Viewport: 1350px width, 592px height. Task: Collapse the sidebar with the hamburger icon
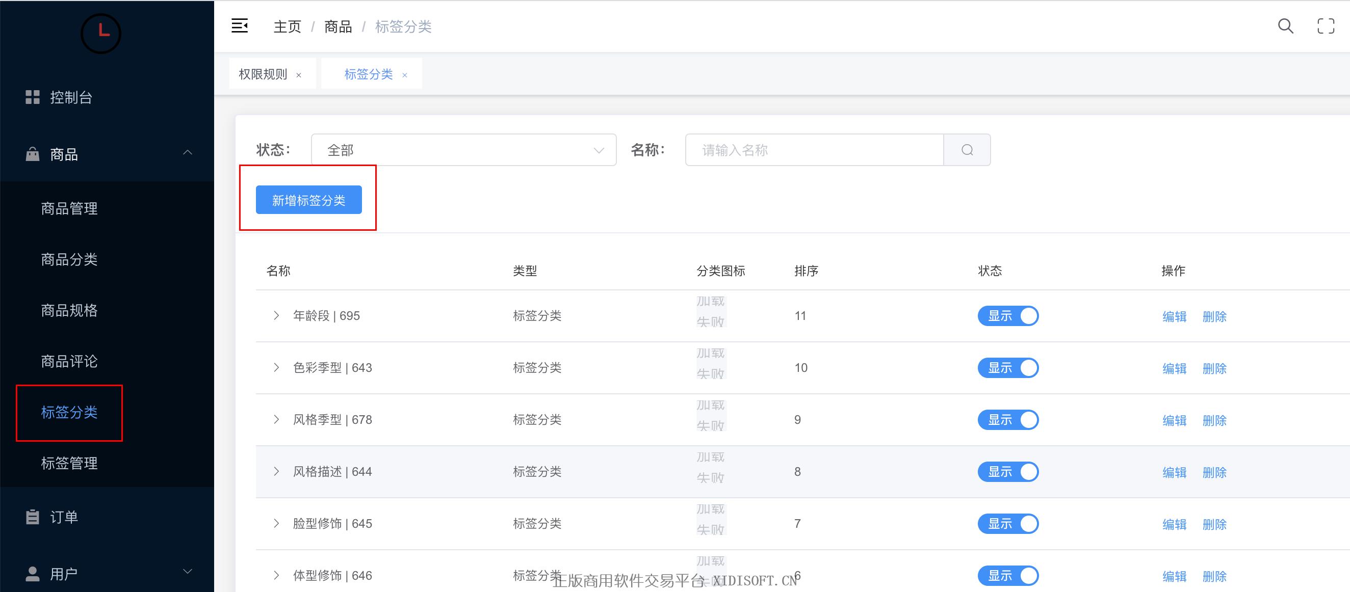(x=240, y=25)
